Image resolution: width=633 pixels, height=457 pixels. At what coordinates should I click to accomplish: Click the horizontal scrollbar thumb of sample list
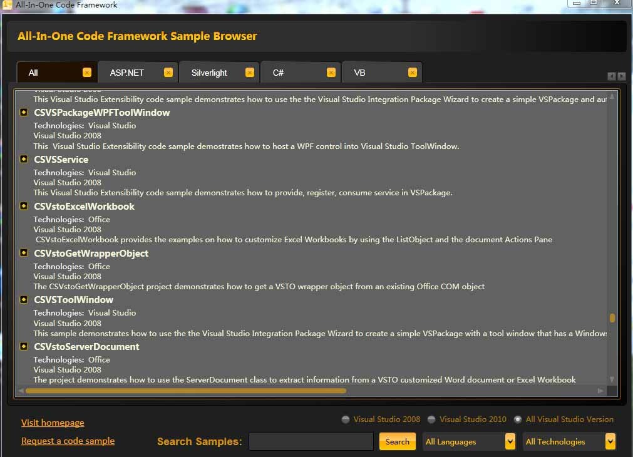coord(185,391)
